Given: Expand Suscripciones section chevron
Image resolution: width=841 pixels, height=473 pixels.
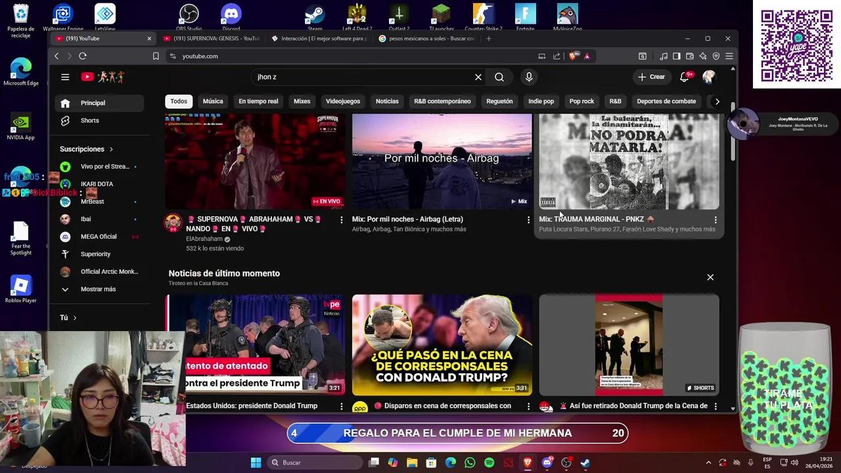Looking at the screenshot, I should (111, 149).
